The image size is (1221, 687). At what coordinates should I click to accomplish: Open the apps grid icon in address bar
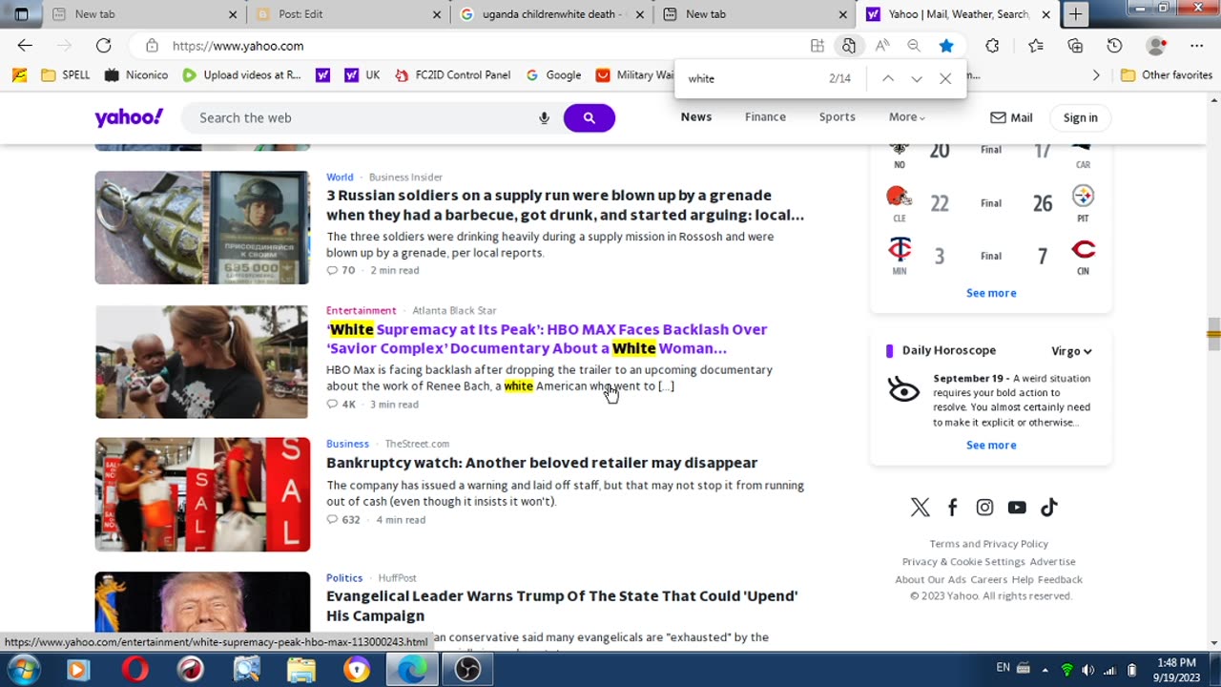pyautogui.click(x=817, y=46)
